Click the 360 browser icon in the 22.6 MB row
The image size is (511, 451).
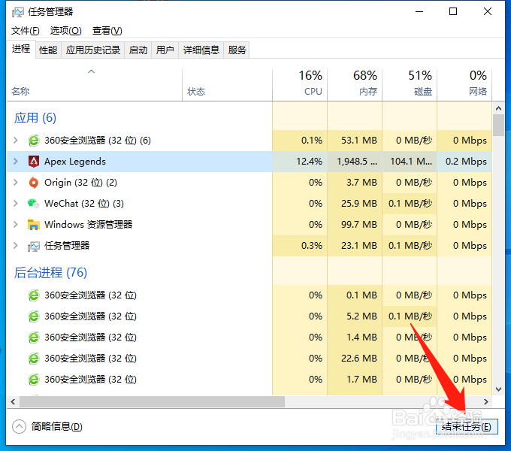point(34,359)
